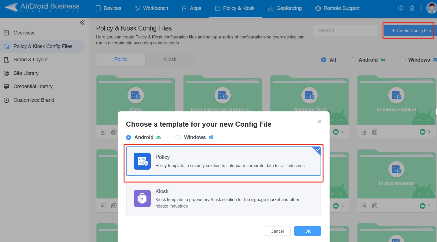
Task: Click the Android badge on Template Test
Action: 336,132
